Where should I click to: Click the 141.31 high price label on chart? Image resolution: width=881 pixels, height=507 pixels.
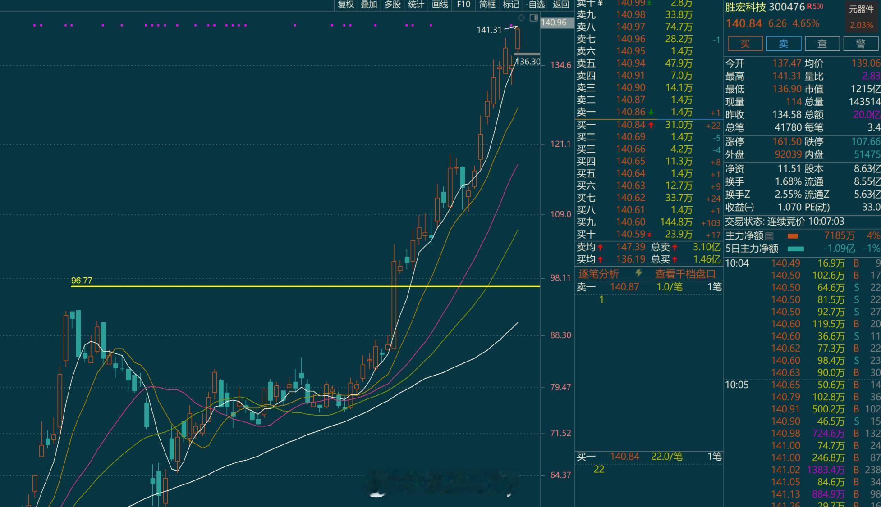[489, 30]
